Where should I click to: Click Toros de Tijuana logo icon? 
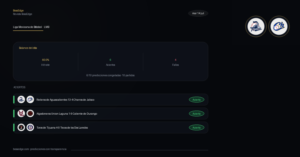click(21, 127)
